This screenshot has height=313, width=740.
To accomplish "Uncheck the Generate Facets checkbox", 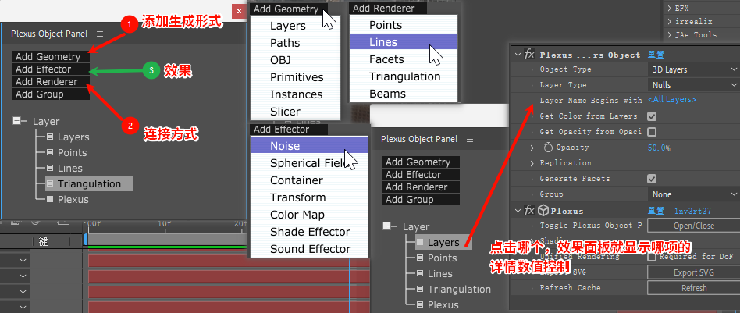I will click(652, 179).
